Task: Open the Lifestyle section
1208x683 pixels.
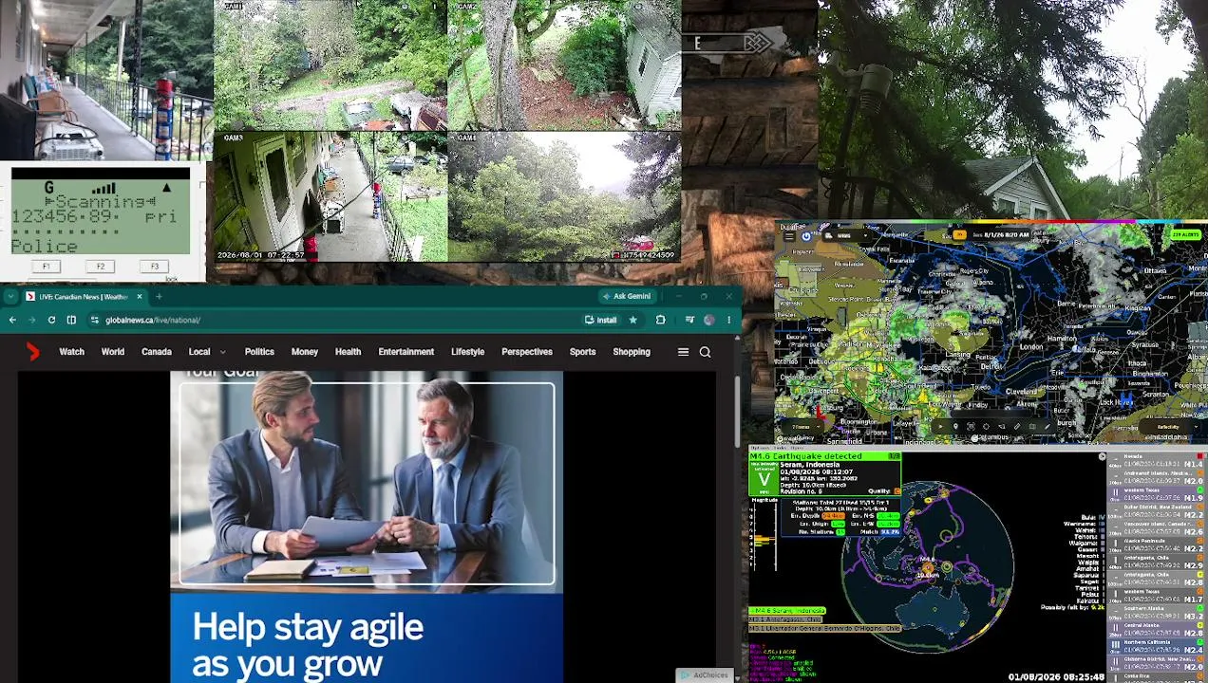Action: 467,352
